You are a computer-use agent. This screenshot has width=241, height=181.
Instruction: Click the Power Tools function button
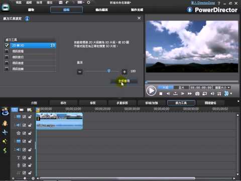click(181, 103)
